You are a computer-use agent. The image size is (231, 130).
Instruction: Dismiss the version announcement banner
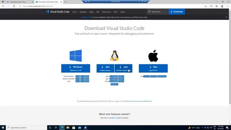click(x=226, y=17)
